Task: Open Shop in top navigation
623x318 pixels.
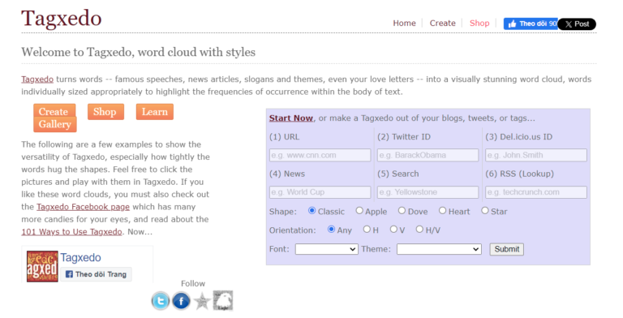Action: click(479, 24)
